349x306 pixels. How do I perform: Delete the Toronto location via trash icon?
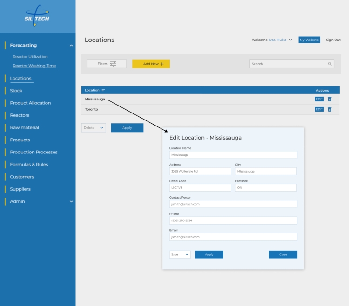[x=329, y=109]
